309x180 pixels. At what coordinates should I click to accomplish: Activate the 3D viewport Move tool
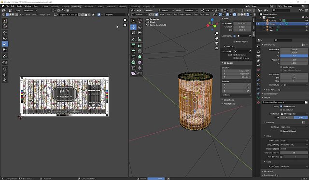[x=133, y=27]
